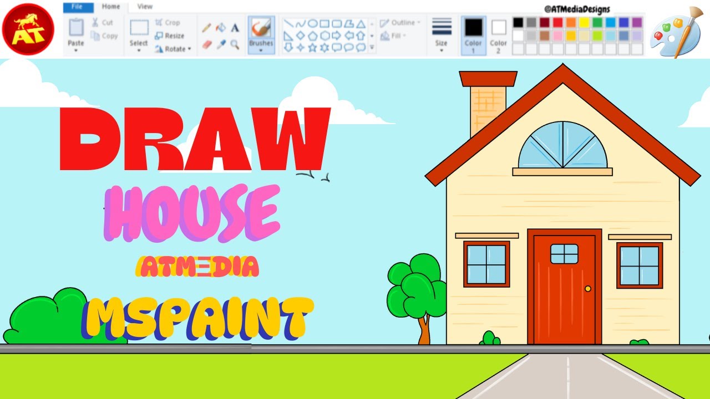The image size is (710, 399).
Task: Click the Brushes tool icon
Action: [261, 28]
